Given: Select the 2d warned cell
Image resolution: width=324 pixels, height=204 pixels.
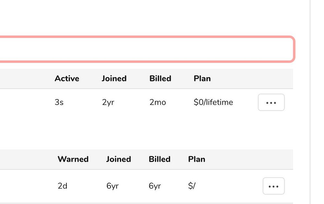Looking at the screenshot, I should (x=62, y=186).
